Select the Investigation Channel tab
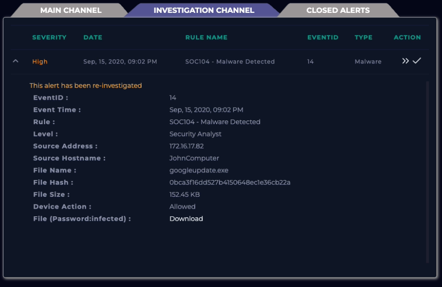Image resolution: width=442 pixels, height=287 pixels. 204,10
